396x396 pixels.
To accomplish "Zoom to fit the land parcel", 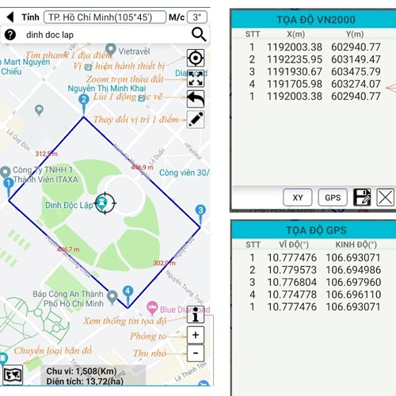I will (x=196, y=78).
